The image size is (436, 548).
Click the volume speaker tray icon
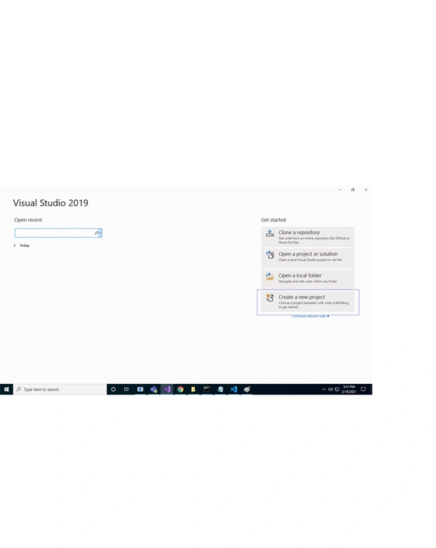pos(330,390)
